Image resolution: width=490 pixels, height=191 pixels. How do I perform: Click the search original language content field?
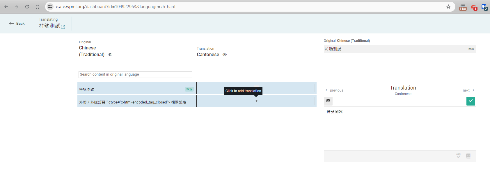coord(135,74)
